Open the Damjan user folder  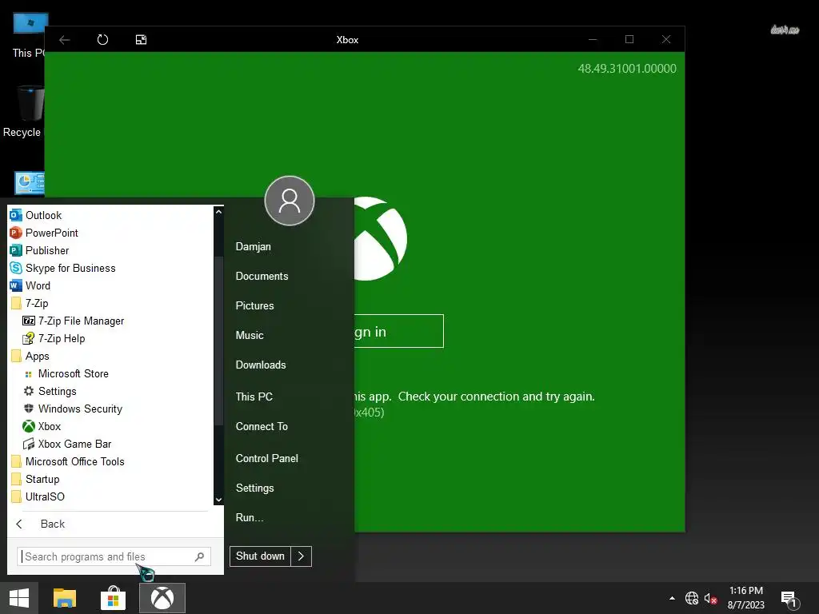254,246
